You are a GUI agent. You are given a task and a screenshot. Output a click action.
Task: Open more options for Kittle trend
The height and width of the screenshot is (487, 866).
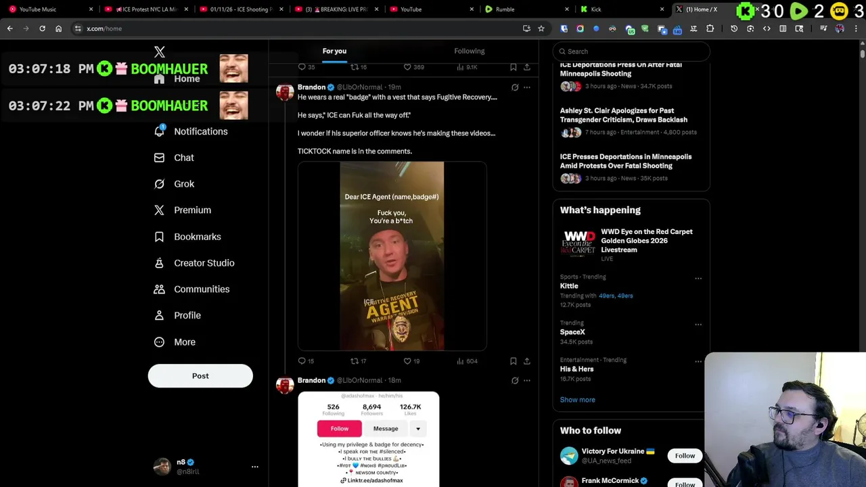pyautogui.click(x=698, y=278)
